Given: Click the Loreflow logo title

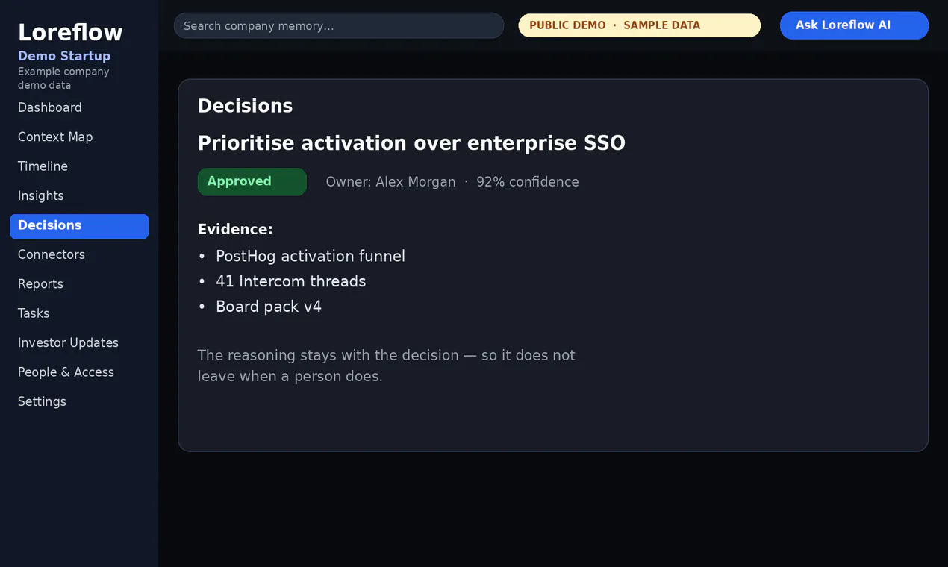Looking at the screenshot, I should (x=70, y=32).
